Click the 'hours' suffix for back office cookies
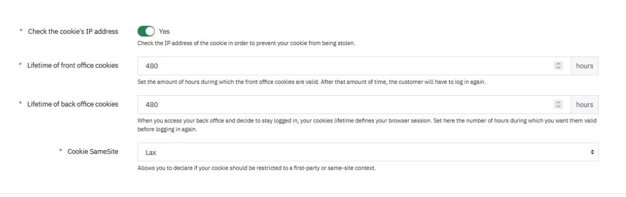This screenshot has height=197, width=626. pyautogui.click(x=585, y=104)
